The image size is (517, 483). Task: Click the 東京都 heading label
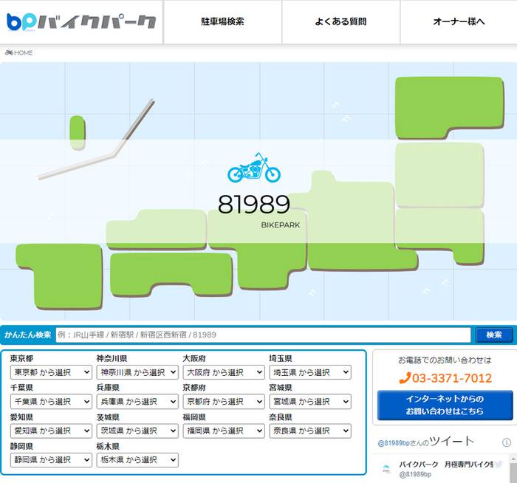[x=21, y=358]
